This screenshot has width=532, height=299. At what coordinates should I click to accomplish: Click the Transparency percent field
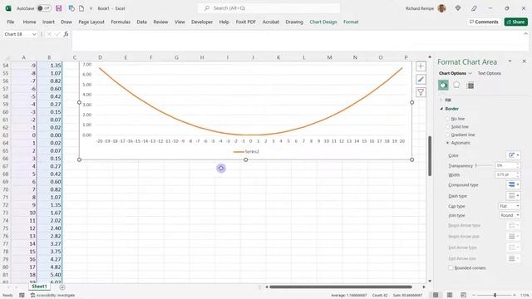[505, 165]
